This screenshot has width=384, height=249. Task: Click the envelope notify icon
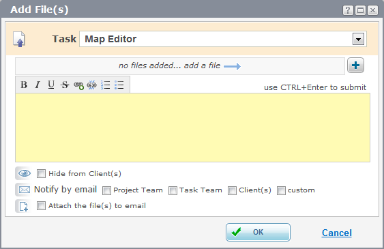click(x=25, y=190)
